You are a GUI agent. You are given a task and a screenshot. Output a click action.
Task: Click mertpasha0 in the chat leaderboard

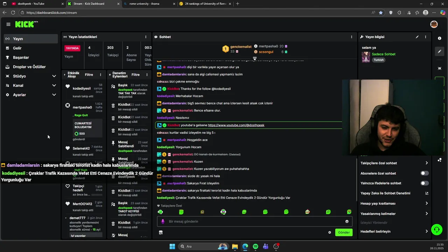point(268,46)
